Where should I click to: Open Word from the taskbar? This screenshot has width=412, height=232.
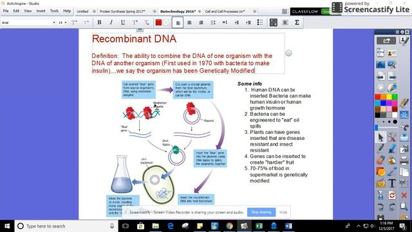[x=288, y=226]
